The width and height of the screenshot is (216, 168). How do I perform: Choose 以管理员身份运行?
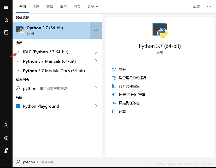(x=132, y=78)
